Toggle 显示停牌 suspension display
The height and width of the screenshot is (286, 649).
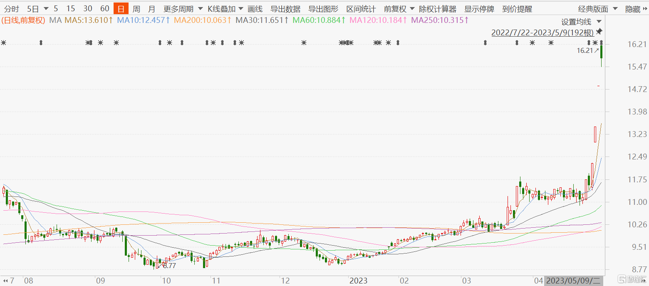click(x=479, y=9)
